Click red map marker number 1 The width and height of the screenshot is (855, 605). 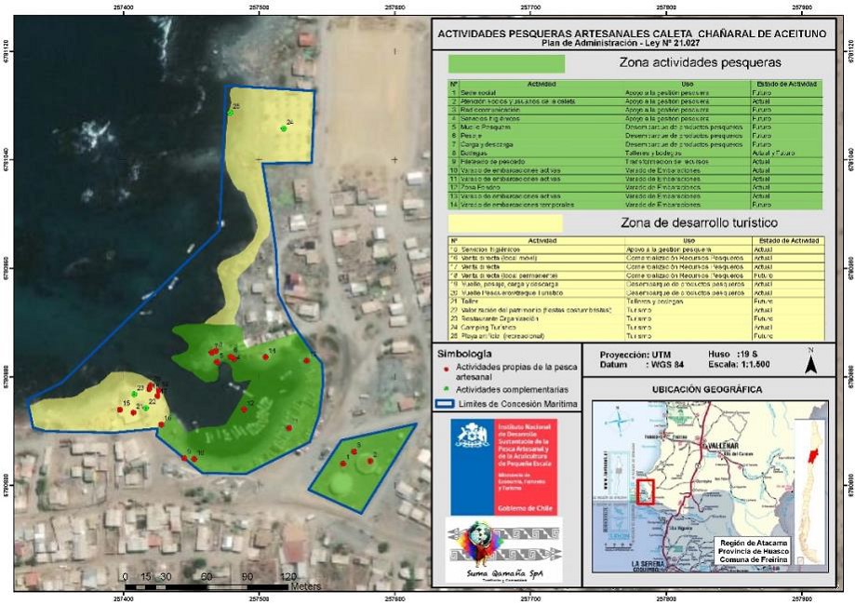tap(343, 464)
